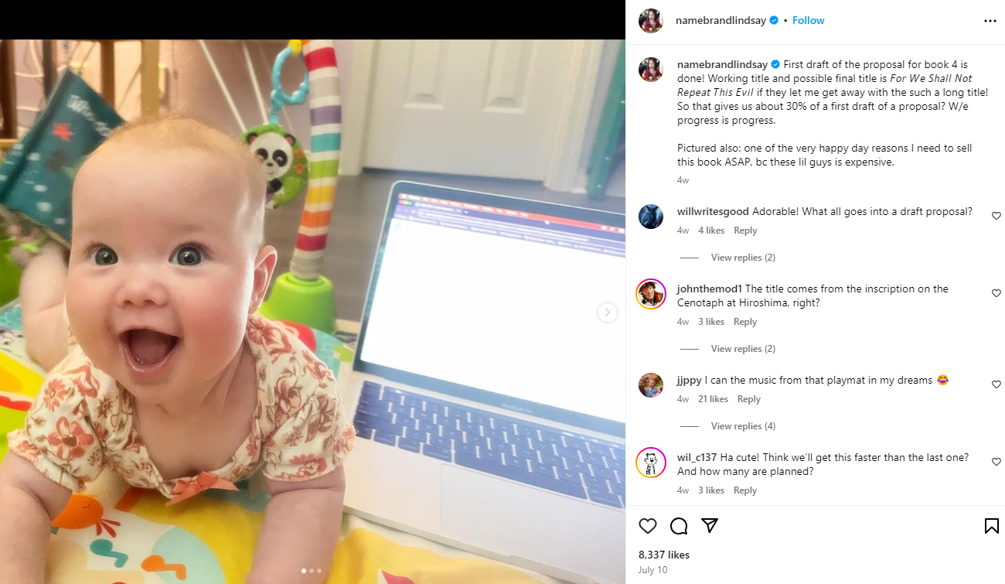
Task: Open willwritesgood's profile avatar
Action: [651, 217]
